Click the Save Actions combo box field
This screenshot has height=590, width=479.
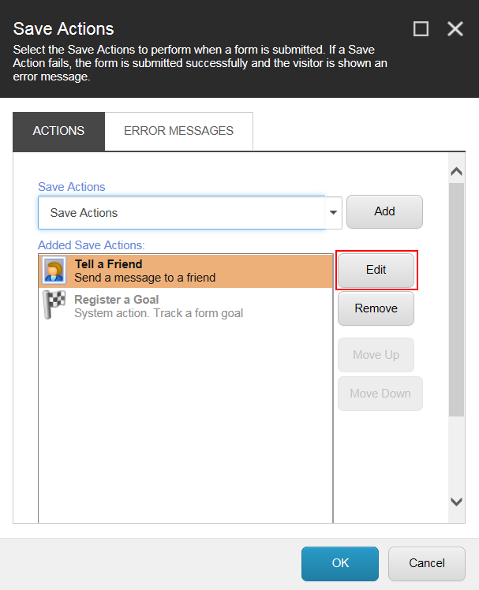(x=181, y=213)
